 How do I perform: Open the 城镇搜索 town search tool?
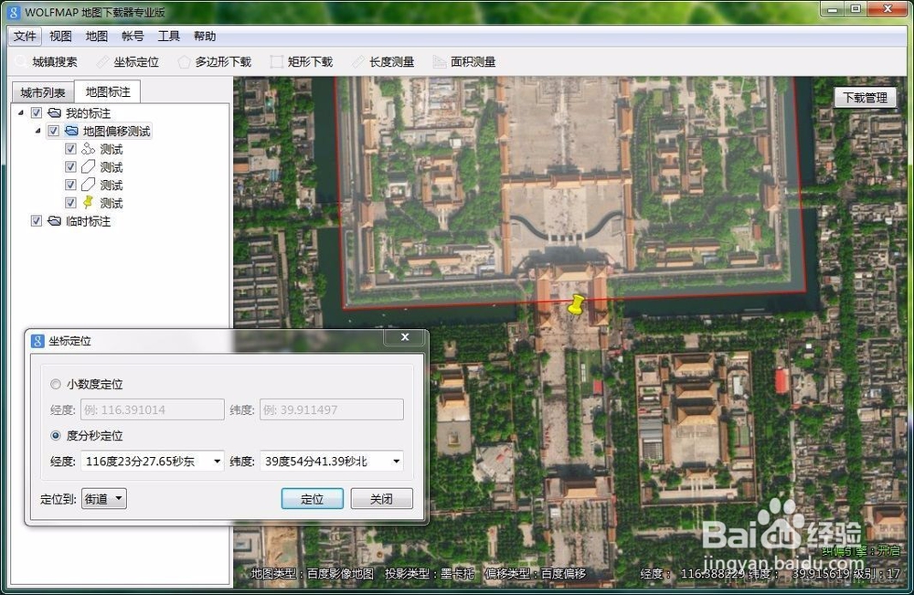(x=57, y=61)
